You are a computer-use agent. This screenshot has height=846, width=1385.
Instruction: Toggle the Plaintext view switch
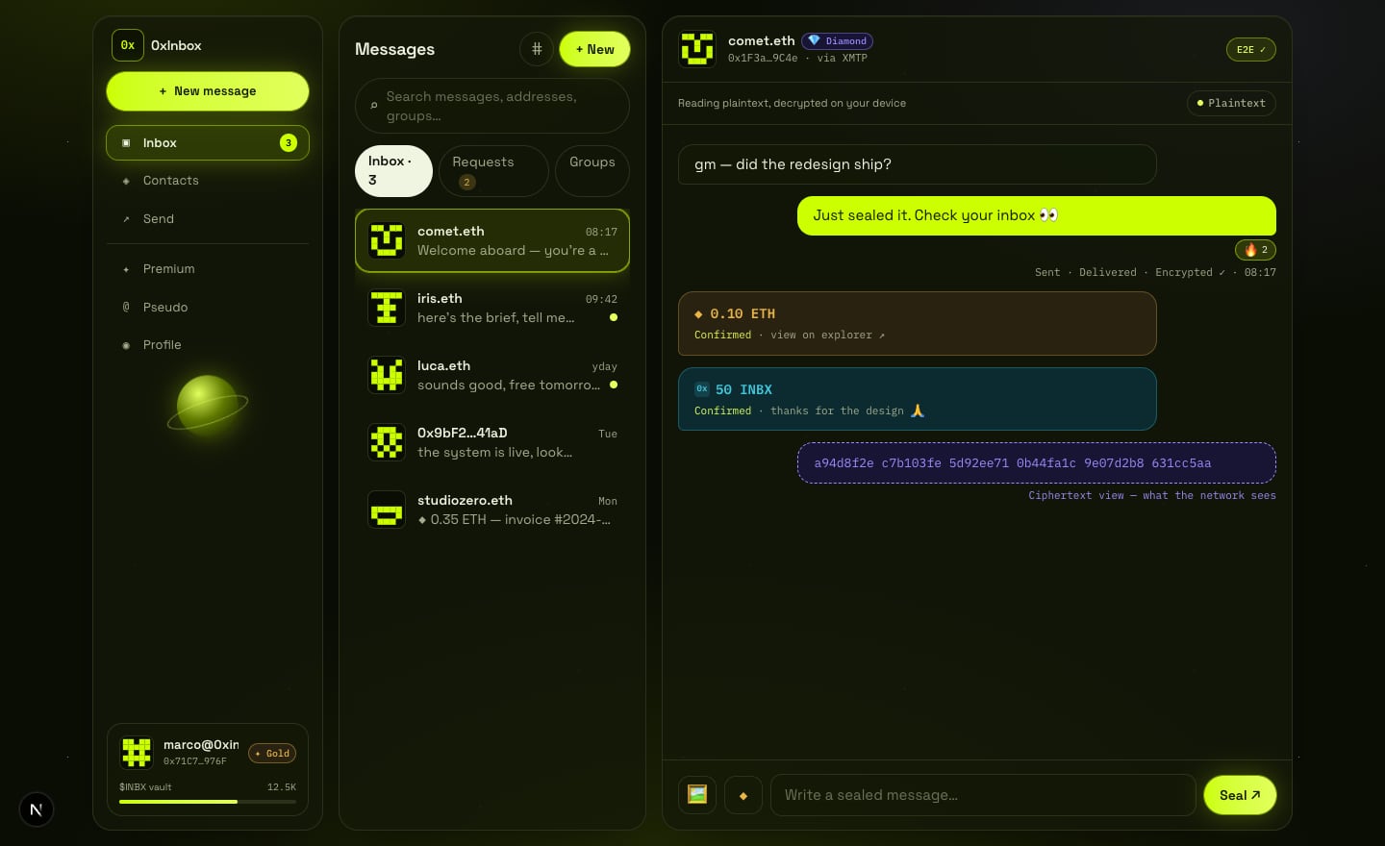point(1232,103)
